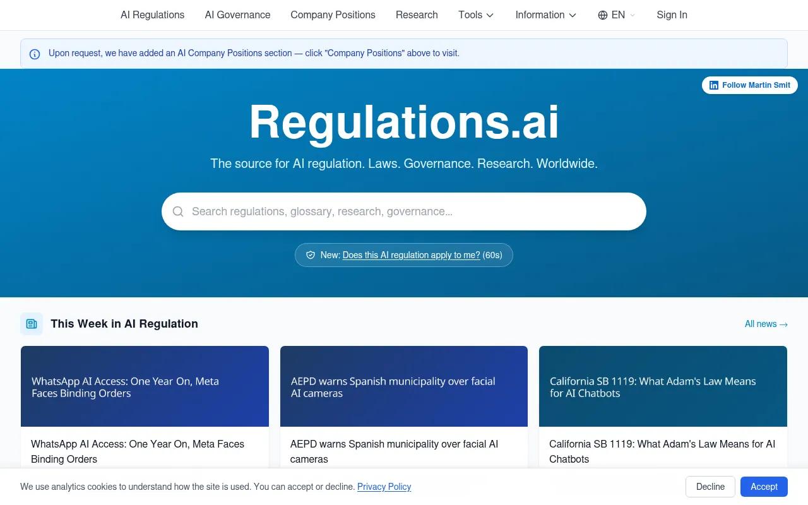Follow Martin Smit on LinkedIn

750,85
